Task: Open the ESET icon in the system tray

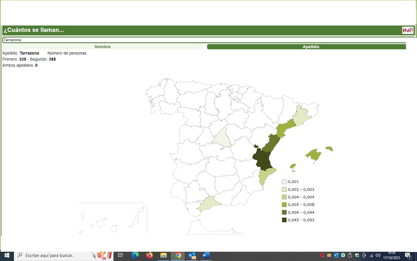Action: pyautogui.click(x=343, y=255)
